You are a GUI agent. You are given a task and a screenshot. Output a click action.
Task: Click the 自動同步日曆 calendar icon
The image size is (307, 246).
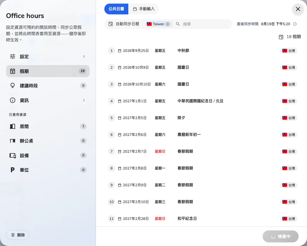tap(111, 24)
